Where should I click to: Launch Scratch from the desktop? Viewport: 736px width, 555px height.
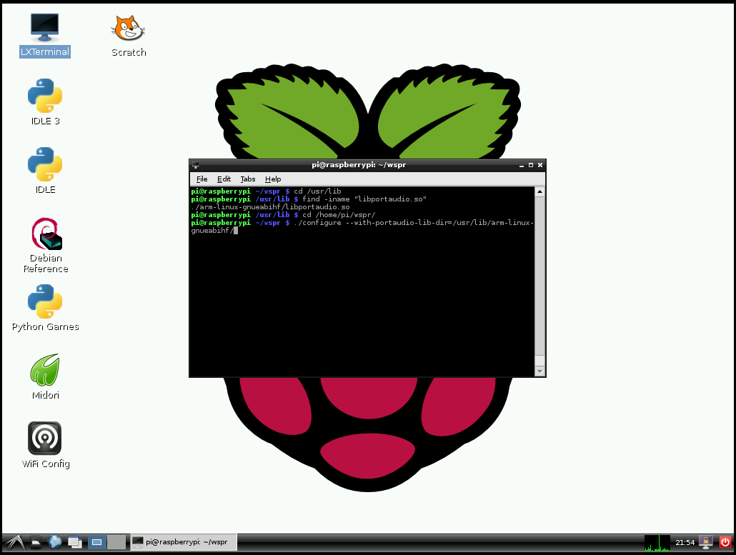click(129, 36)
